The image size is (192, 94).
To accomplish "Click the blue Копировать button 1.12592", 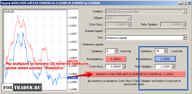I will pyautogui.click(x=165, y=59).
